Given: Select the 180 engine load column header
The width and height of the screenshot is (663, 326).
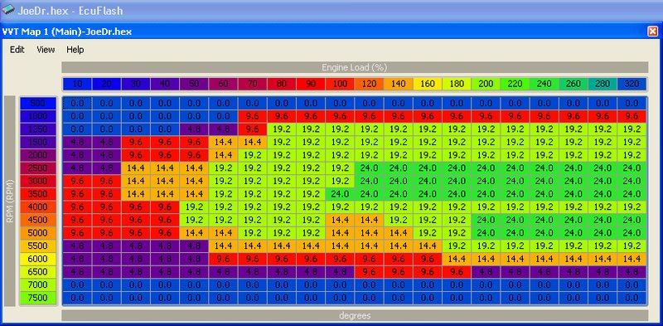Looking at the screenshot, I should coord(457,84).
